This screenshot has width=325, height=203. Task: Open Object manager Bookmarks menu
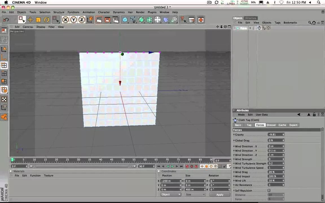coord(290,23)
